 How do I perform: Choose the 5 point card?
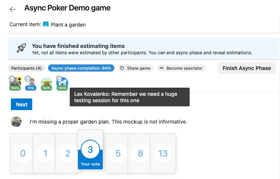[118, 154]
